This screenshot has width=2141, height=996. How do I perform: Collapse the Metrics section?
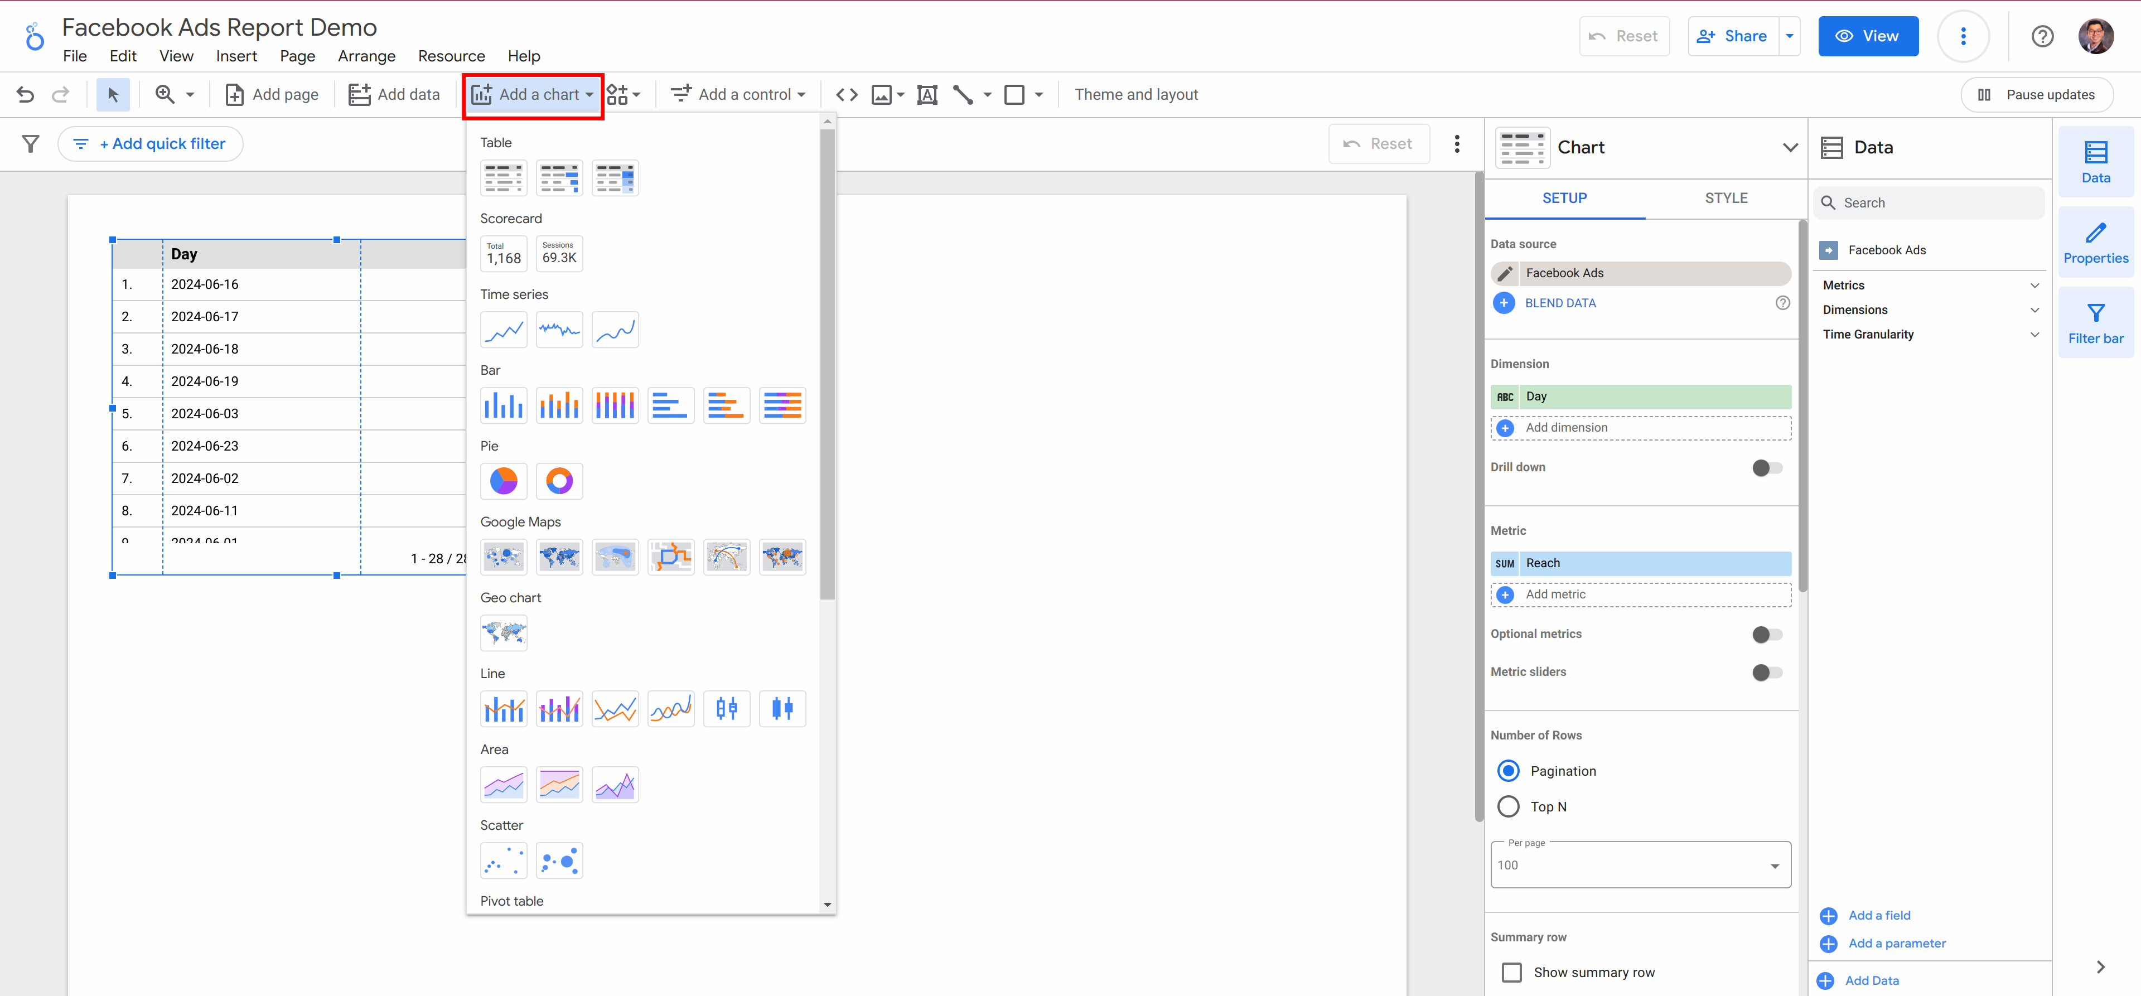2034,284
